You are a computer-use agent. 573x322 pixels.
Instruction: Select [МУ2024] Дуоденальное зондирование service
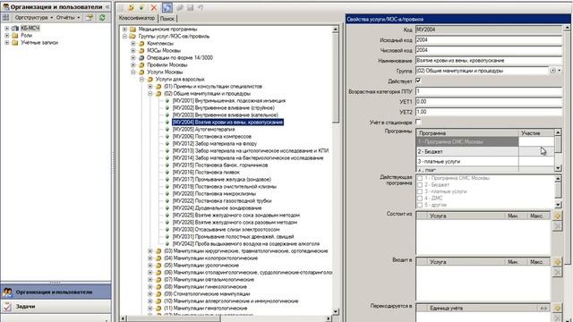[x=217, y=208]
